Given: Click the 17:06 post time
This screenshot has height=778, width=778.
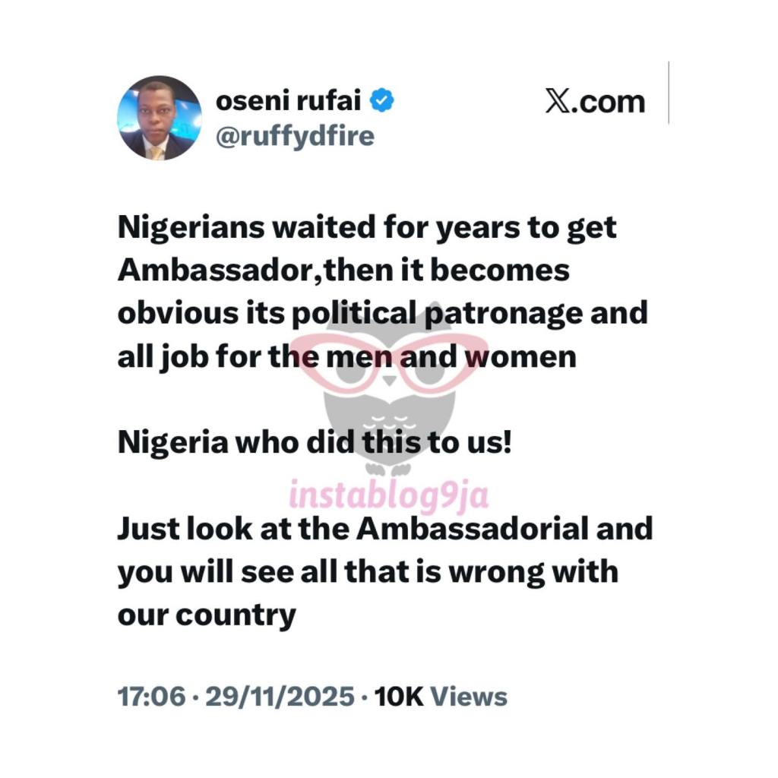Looking at the screenshot, I should pos(150,696).
